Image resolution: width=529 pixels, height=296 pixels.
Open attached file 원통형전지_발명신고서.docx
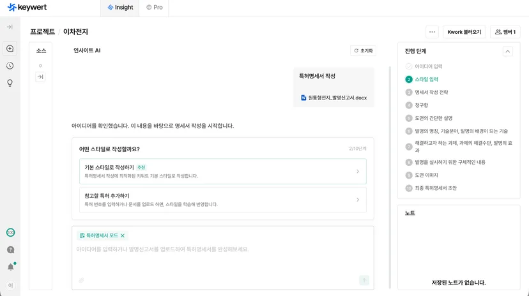coord(333,98)
